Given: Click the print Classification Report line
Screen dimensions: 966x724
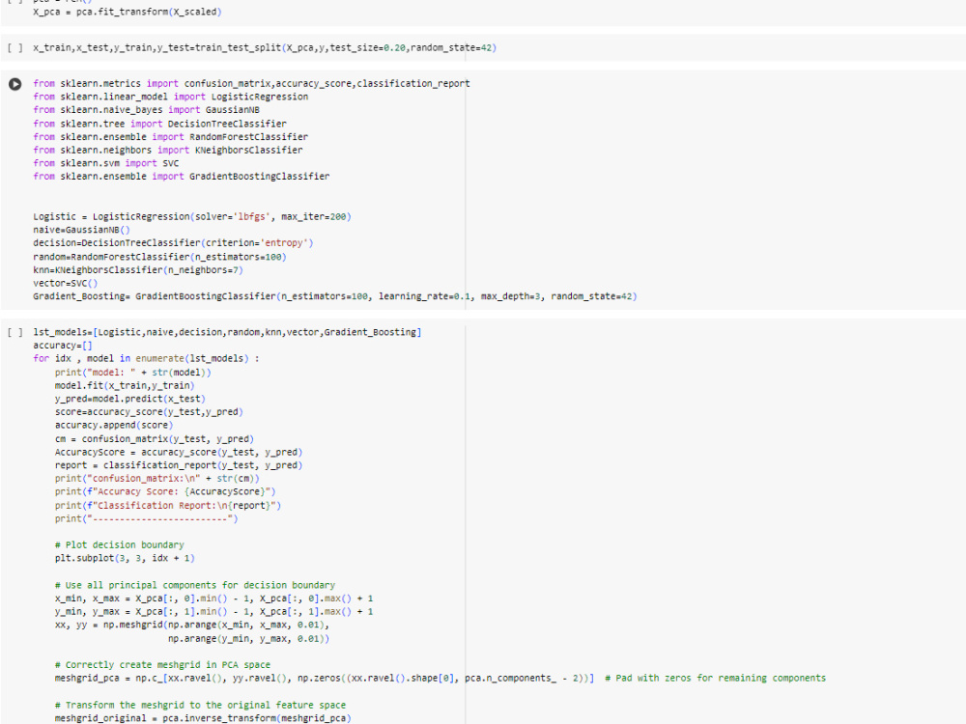Looking at the screenshot, I should 168,506.
